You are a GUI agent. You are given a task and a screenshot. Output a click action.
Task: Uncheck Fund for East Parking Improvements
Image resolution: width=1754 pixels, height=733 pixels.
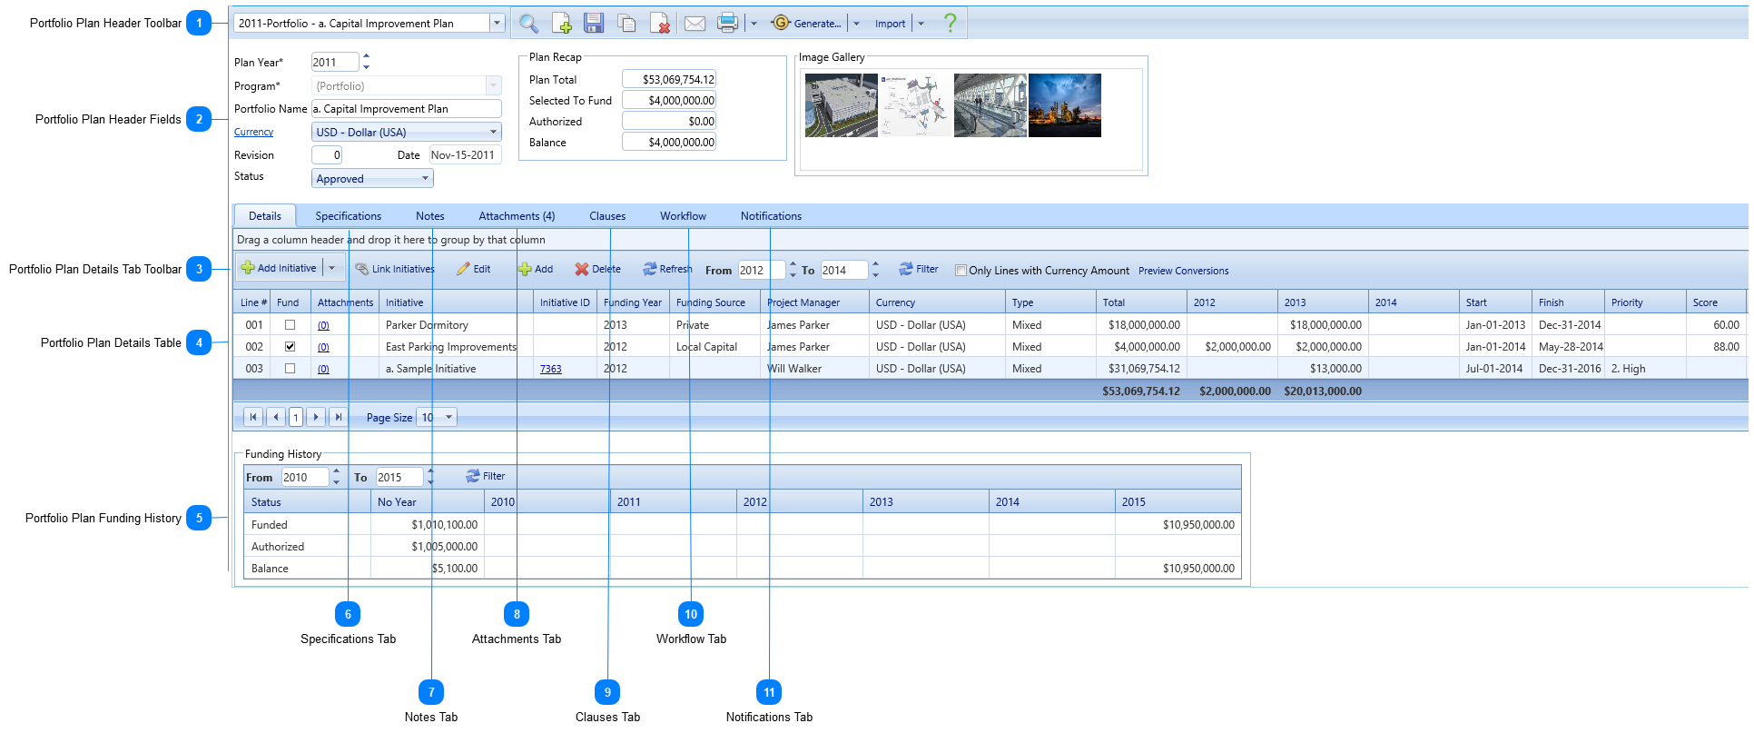tap(291, 346)
